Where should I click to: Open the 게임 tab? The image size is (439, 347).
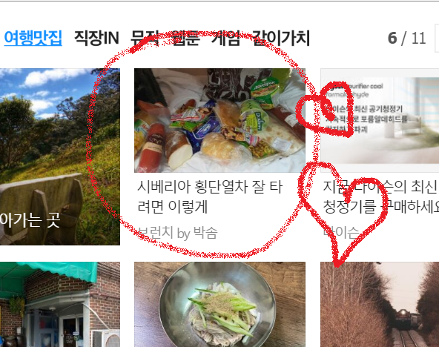click(225, 39)
